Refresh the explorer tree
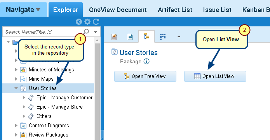The height and width of the screenshot is (140, 270). (x=96, y=22)
